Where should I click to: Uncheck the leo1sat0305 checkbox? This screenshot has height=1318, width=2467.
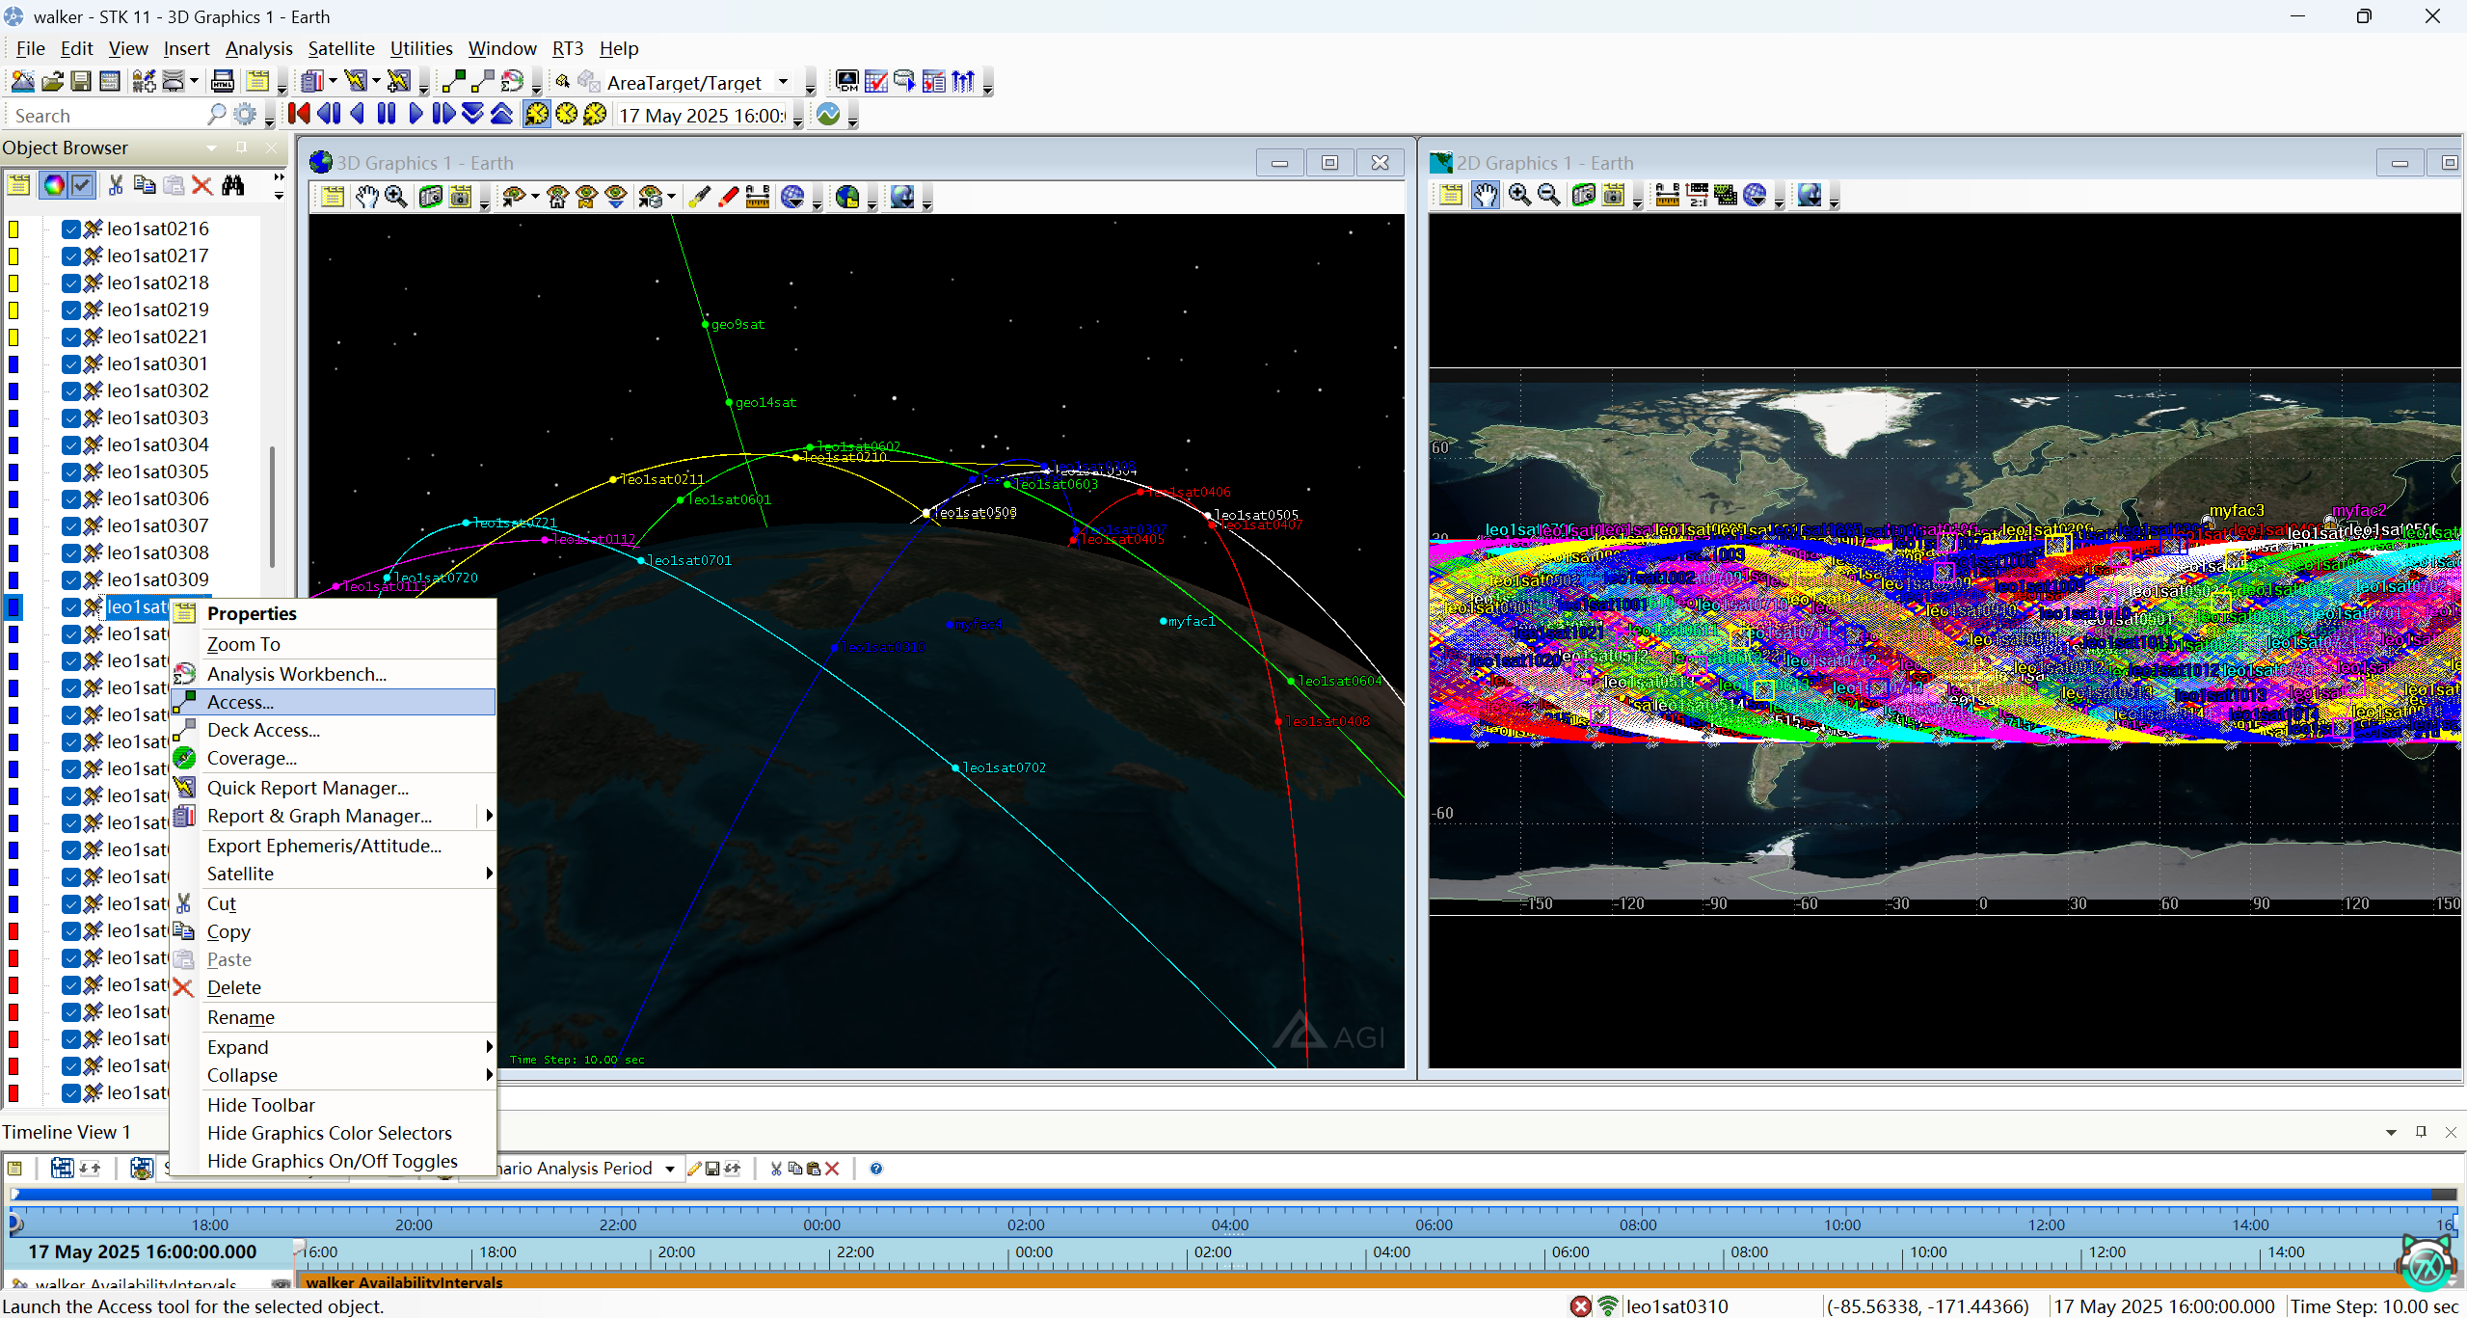70,471
